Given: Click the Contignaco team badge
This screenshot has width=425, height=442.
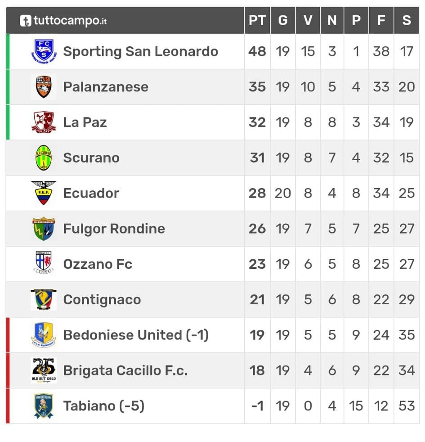Looking at the screenshot, I should (44, 299).
